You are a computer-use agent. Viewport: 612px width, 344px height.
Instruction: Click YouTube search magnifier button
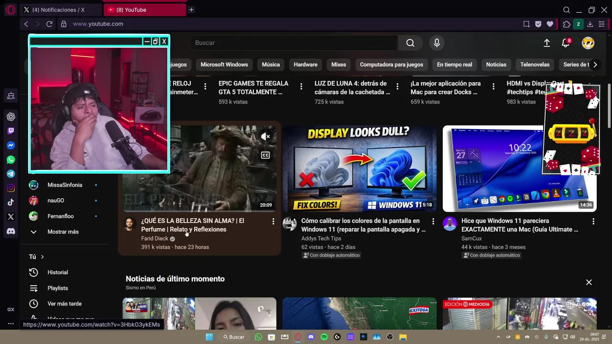pyautogui.click(x=410, y=43)
